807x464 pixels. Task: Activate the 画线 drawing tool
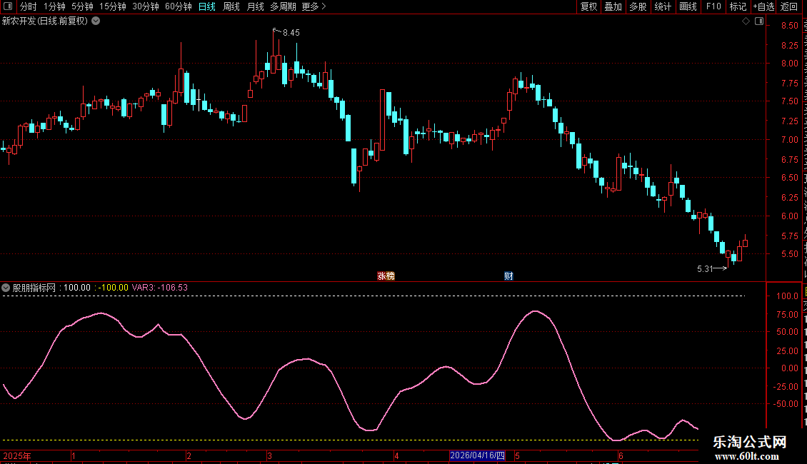pos(688,6)
